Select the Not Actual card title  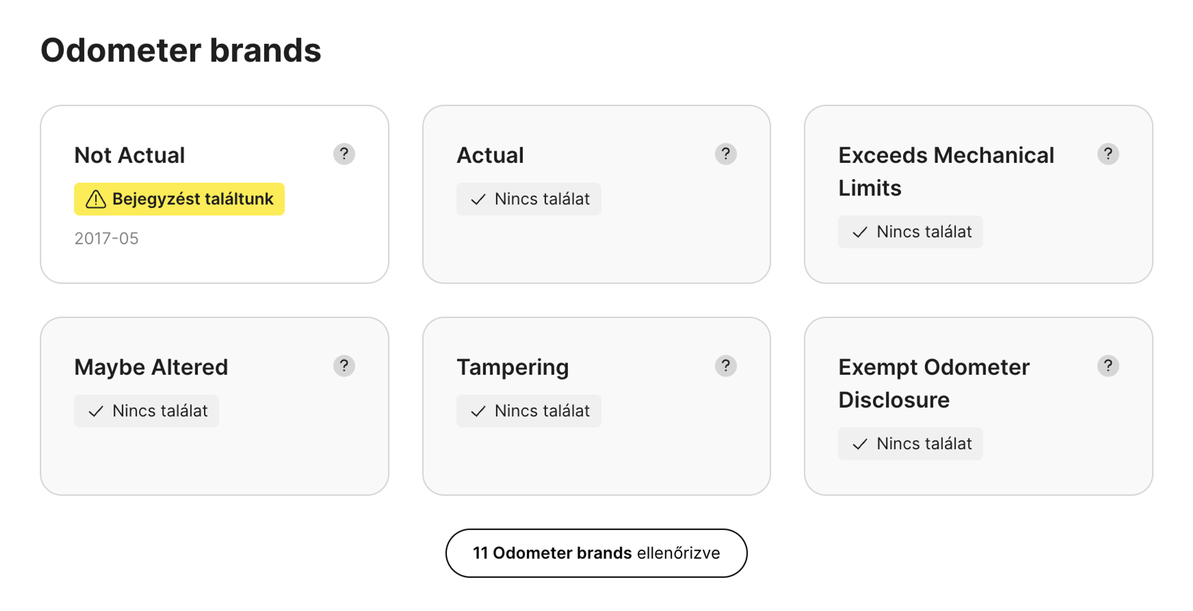[130, 155]
